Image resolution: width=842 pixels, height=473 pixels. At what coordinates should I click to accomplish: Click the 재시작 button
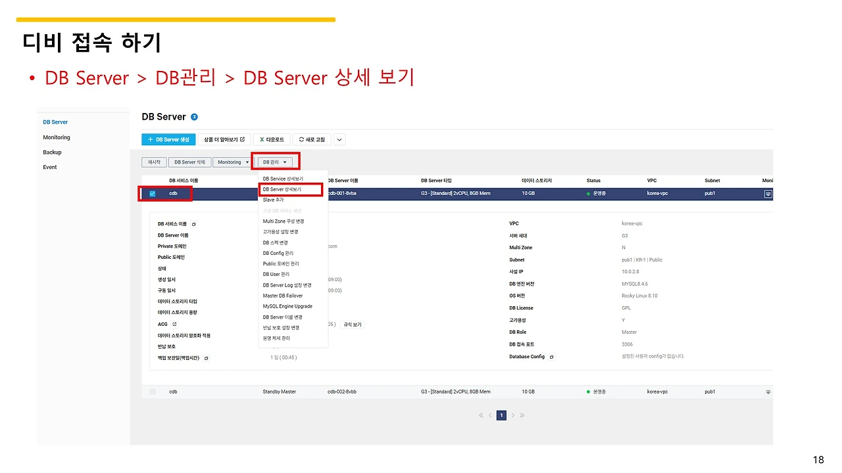[x=154, y=162]
